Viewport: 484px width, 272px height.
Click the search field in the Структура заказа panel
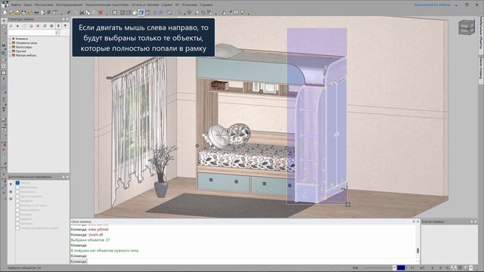tap(32, 32)
